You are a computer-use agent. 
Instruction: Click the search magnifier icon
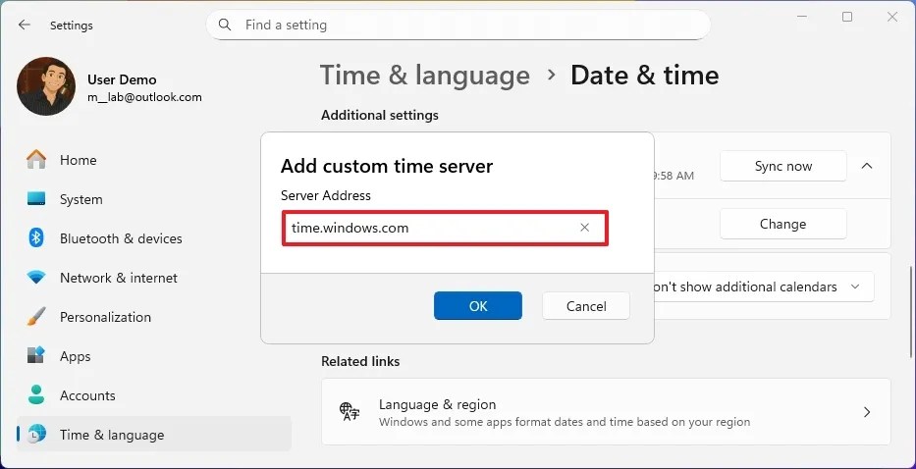coord(224,26)
